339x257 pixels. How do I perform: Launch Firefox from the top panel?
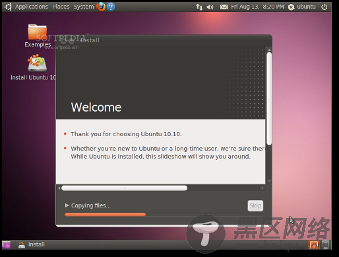[101, 7]
